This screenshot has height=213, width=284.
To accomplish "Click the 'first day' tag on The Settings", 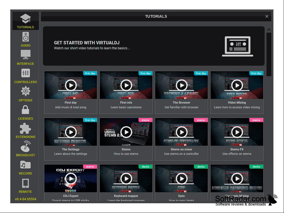I will click(x=90, y=120).
